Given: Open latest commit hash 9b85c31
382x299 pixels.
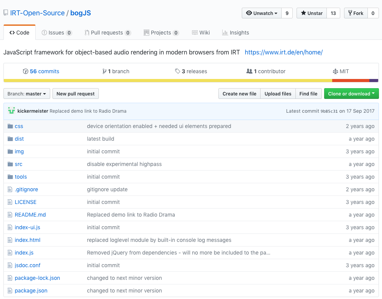Looking at the screenshot, I should [x=329, y=111].
